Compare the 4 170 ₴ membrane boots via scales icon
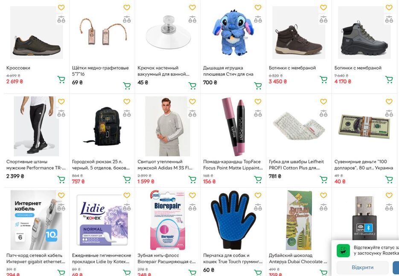Screen dimensions: 399x276 pyautogui.click(x=389, y=19)
